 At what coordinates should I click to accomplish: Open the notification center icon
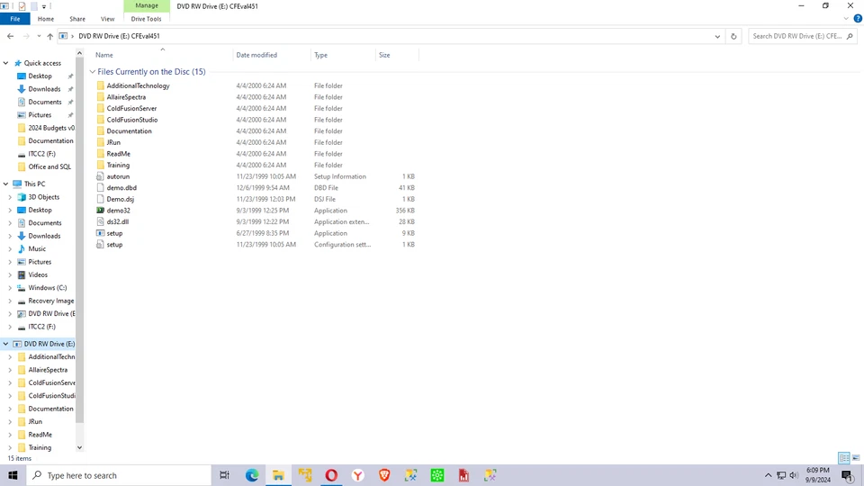848,475
